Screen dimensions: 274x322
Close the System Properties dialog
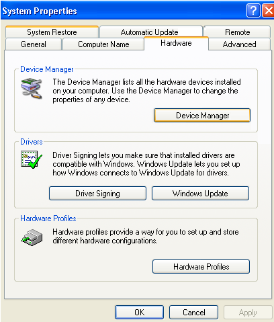coord(268,10)
